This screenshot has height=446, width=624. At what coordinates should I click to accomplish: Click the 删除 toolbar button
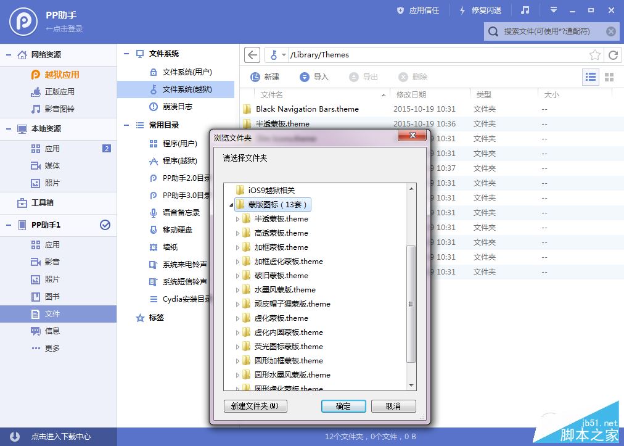click(413, 77)
